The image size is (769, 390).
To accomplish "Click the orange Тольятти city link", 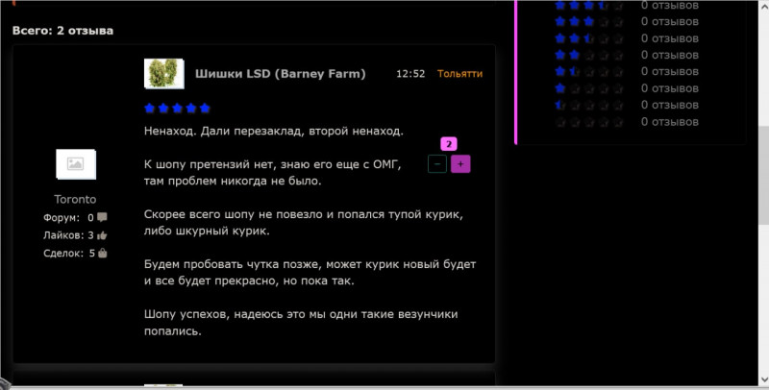I will [x=459, y=73].
